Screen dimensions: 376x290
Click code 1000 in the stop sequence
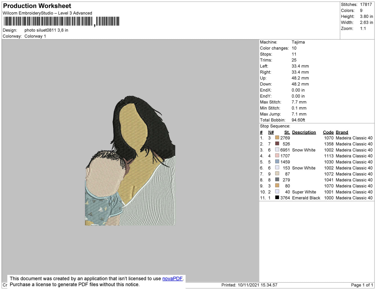point(329,198)
